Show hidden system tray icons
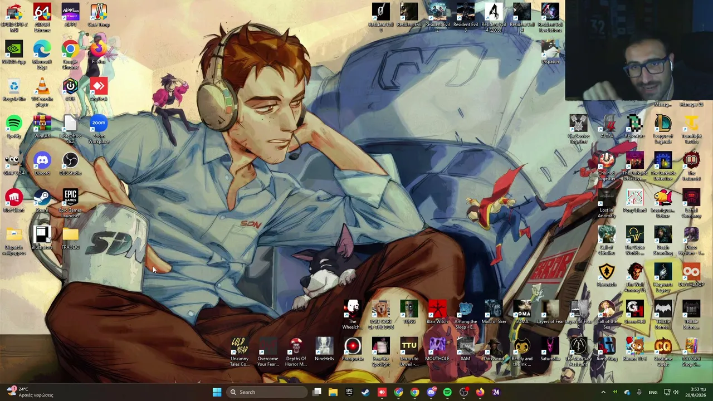 (603, 392)
